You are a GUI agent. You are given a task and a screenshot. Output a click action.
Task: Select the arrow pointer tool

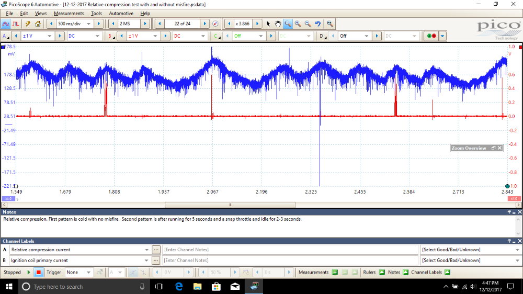tap(268, 24)
